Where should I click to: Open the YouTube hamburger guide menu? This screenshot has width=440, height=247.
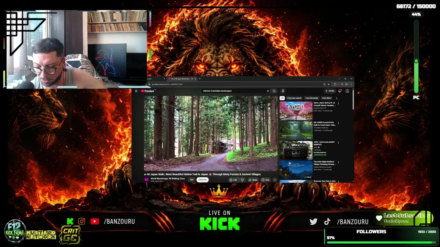136,91
